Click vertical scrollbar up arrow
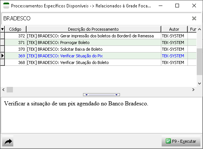This screenshot has width=203, height=149. [x=200, y=29]
